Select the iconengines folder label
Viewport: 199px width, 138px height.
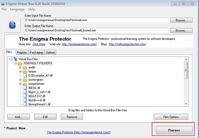(x=36, y=80)
